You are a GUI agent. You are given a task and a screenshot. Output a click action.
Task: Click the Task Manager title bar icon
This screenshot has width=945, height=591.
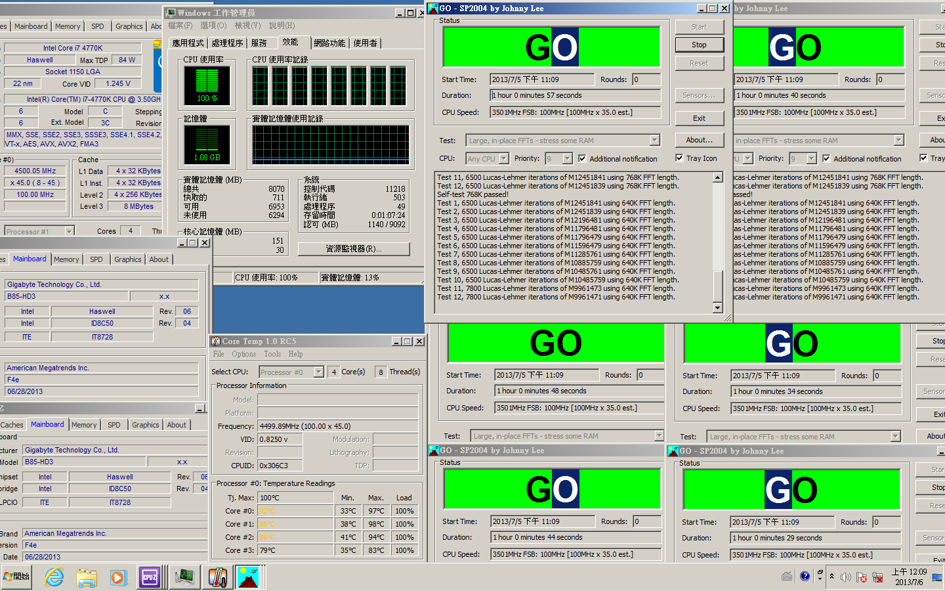click(171, 12)
